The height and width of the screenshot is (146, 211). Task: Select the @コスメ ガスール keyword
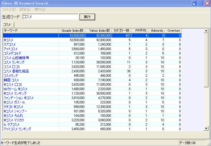(x=14, y=102)
